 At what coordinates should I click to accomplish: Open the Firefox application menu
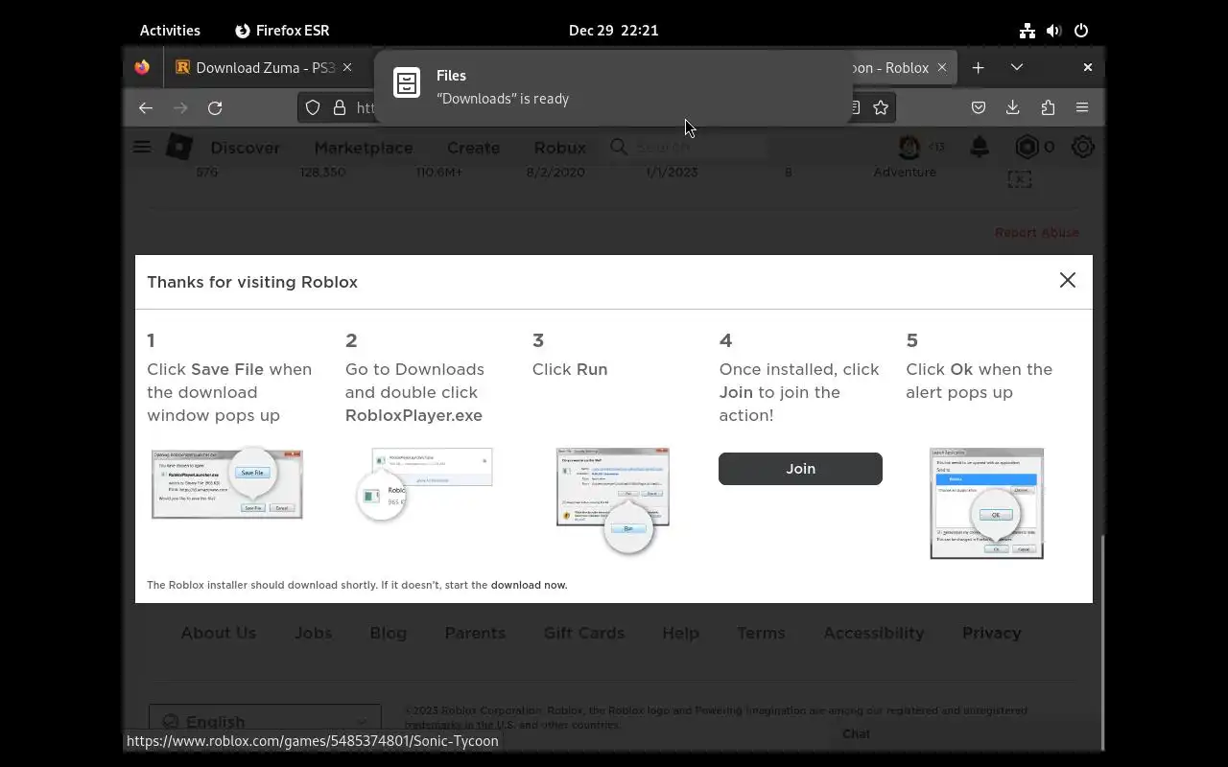1082,107
